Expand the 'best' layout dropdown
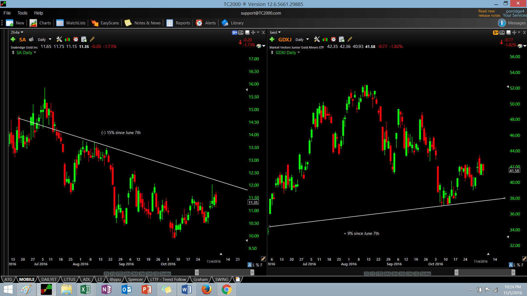 point(275,32)
